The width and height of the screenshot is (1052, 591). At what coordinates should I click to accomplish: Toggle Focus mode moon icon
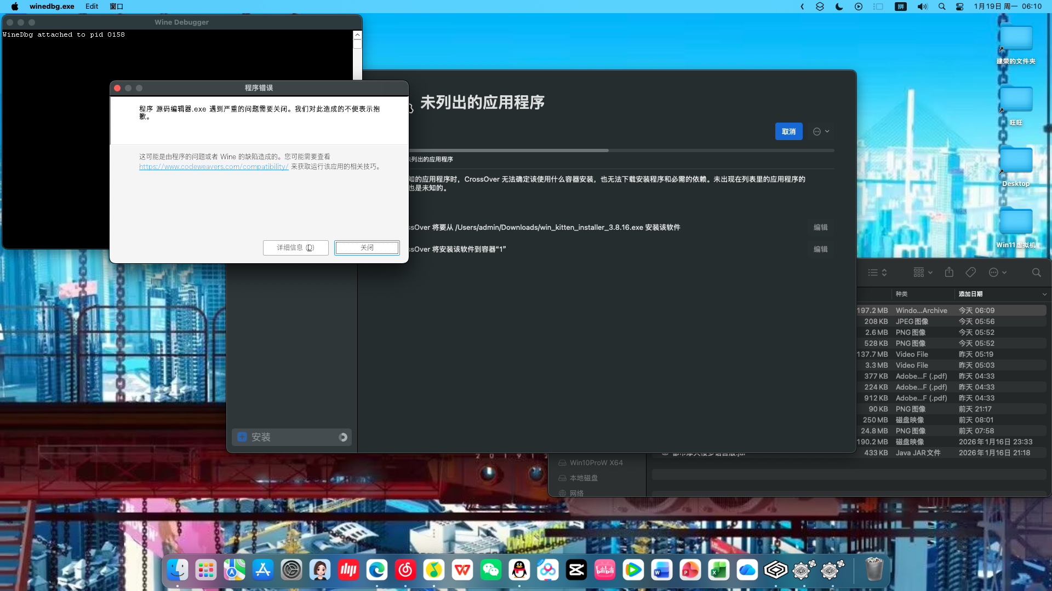tap(839, 7)
